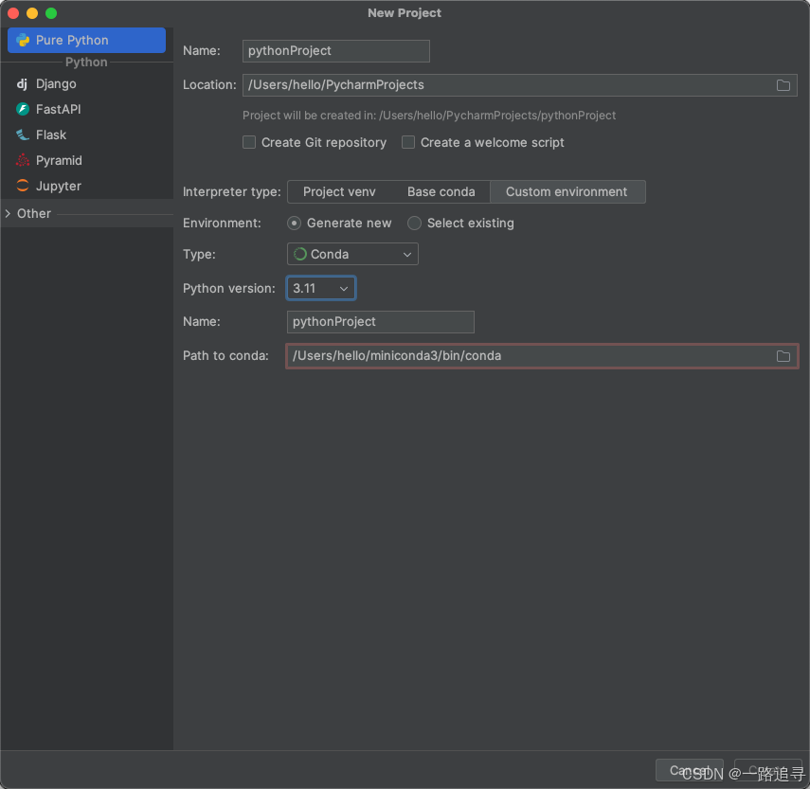Image resolution: width=810 pixels, height=789 pixels.
Task: Switch interpreter type to Custom environment
Action: [x=567, y=191]
